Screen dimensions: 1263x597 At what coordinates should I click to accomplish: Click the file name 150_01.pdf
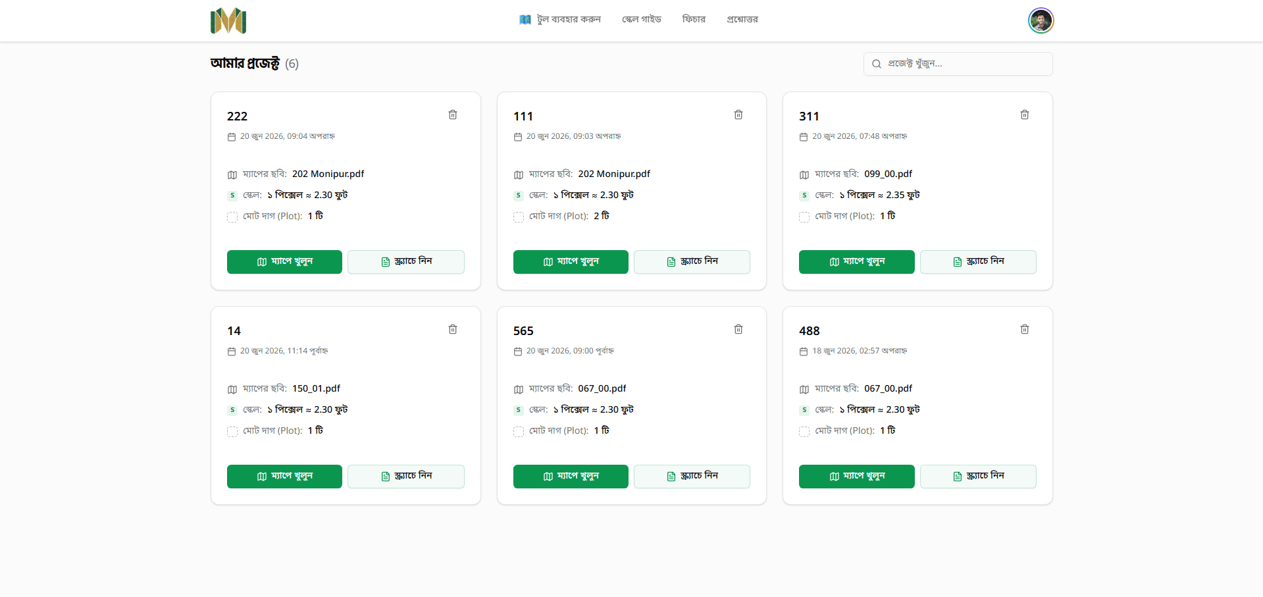[316, 388]
